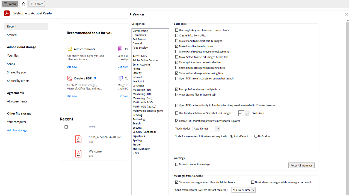Close the Preferences dialog

(x=347, y=14)
